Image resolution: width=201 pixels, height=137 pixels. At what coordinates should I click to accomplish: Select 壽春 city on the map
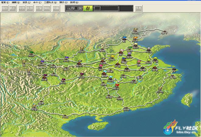[x=143, y=69]
